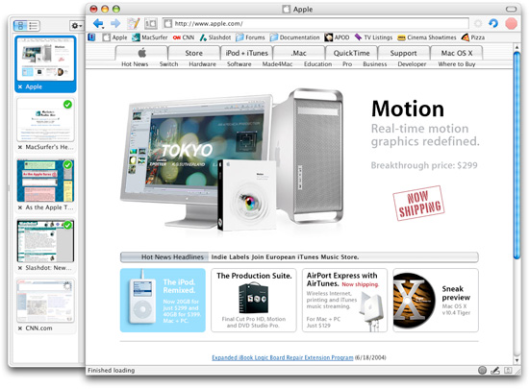Open the Mac OS X Tiger sneak preview tile
Viewport: 529px width, 389px height.
[436, 300]
